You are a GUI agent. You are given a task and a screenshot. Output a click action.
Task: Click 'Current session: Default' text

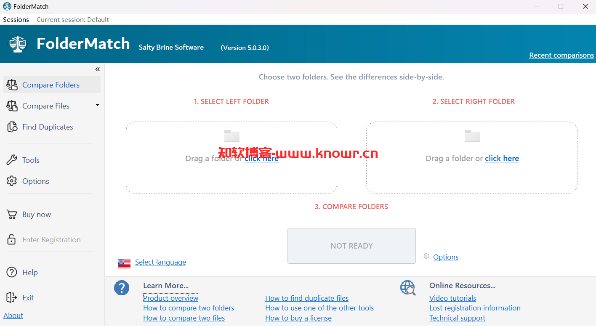click(x=73, y=19)
